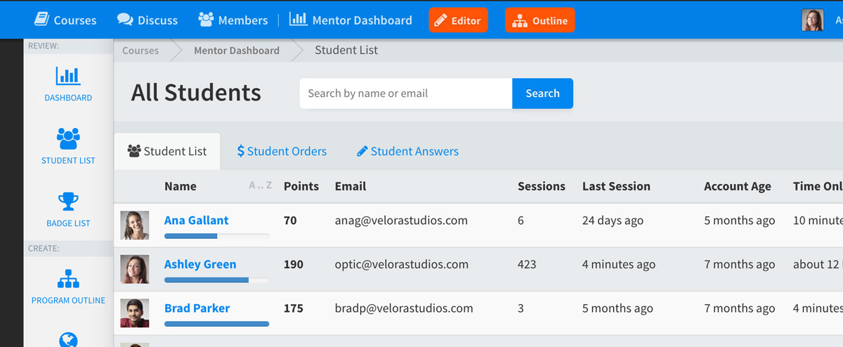843x347 pixels.
Task: Click Brad Parker's profile thumbnail
Action: (134, 313)
